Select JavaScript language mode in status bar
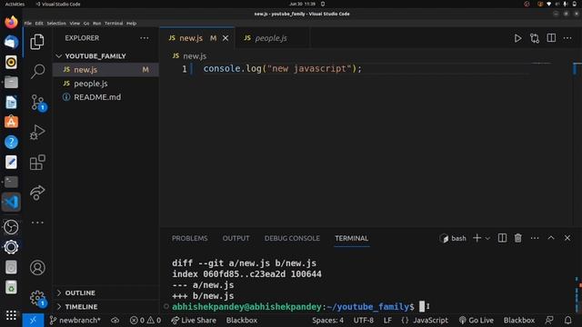Viewport: 582px width, 327px height. click(x=425, y=321)
